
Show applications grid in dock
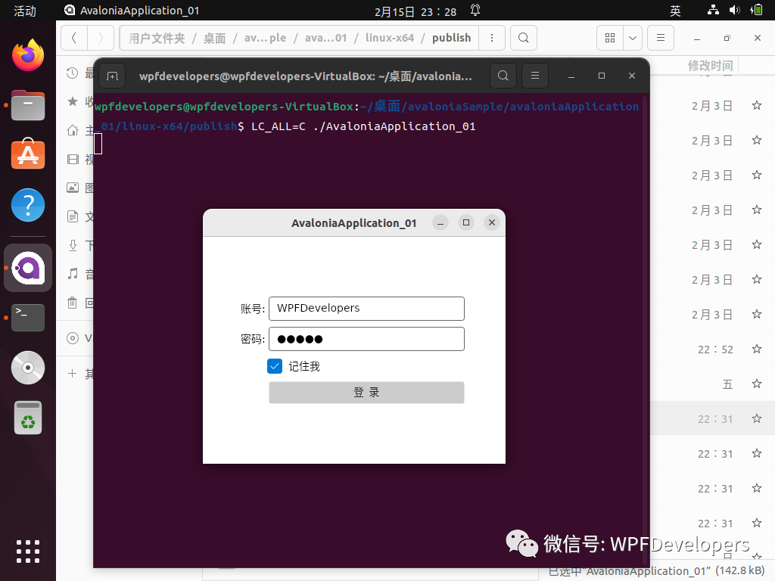click(x=28, y=550)
